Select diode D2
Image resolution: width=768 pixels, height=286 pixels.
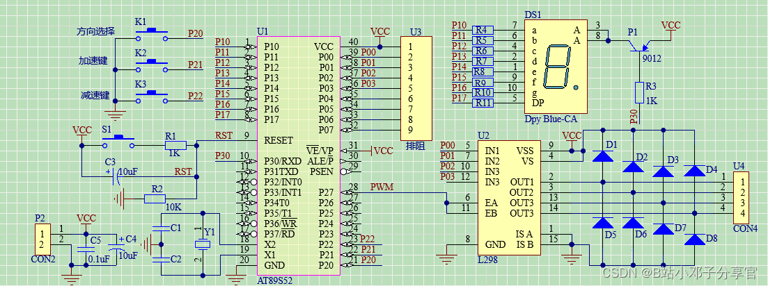(633, 167)
